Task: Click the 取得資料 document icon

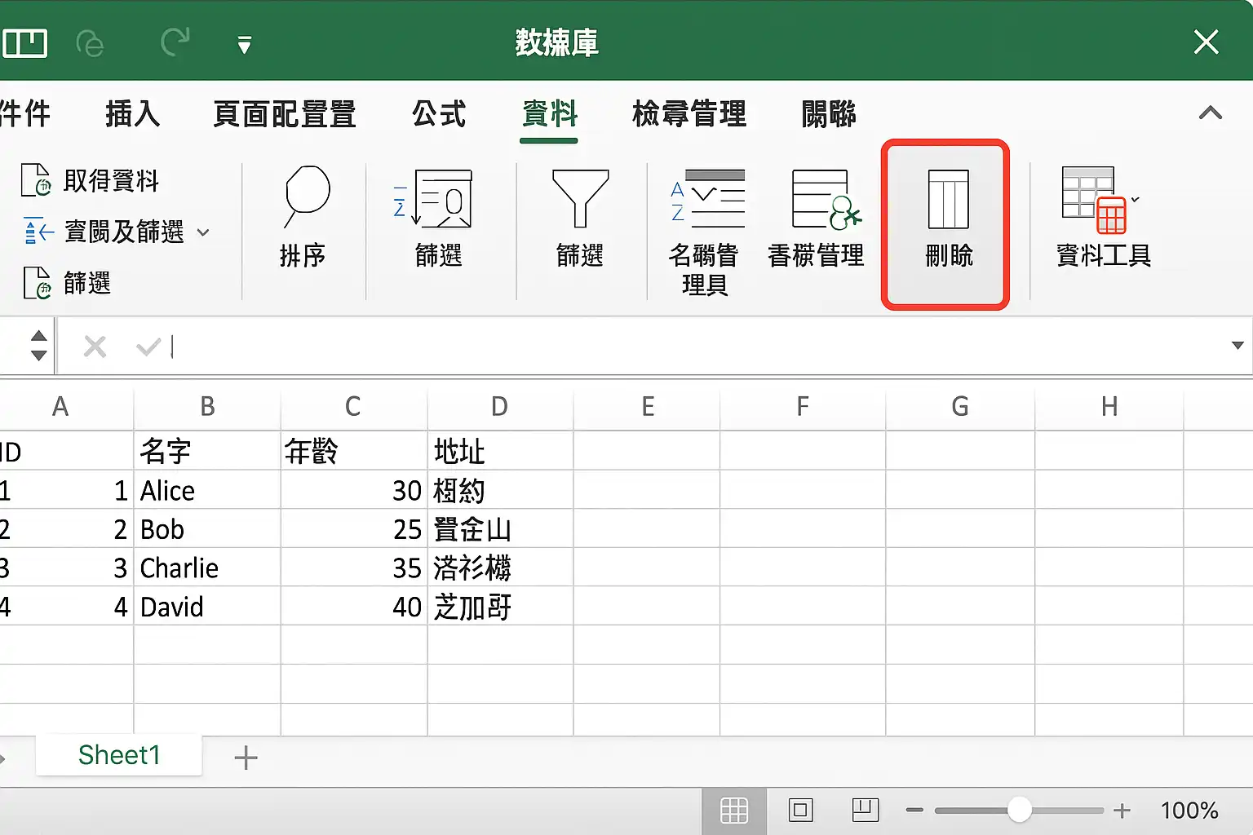Action: click(x=36, y=180)
